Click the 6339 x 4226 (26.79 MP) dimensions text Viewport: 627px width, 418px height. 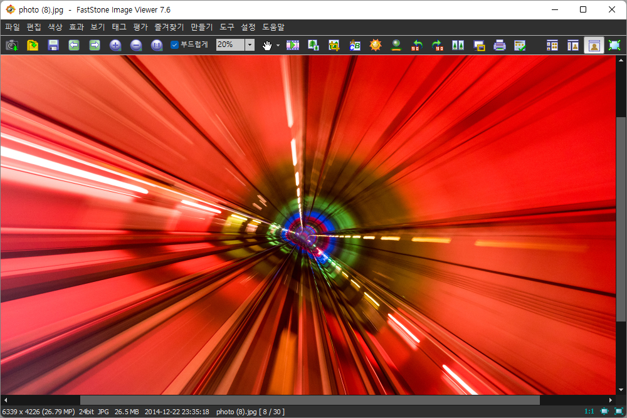[x=38, y=412]
